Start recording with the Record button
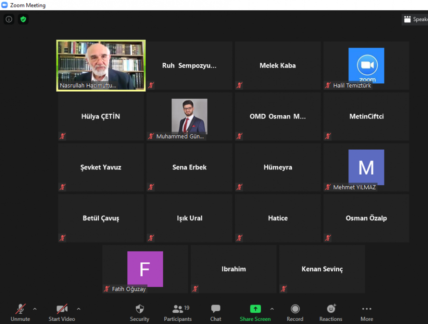 [295, 312]
